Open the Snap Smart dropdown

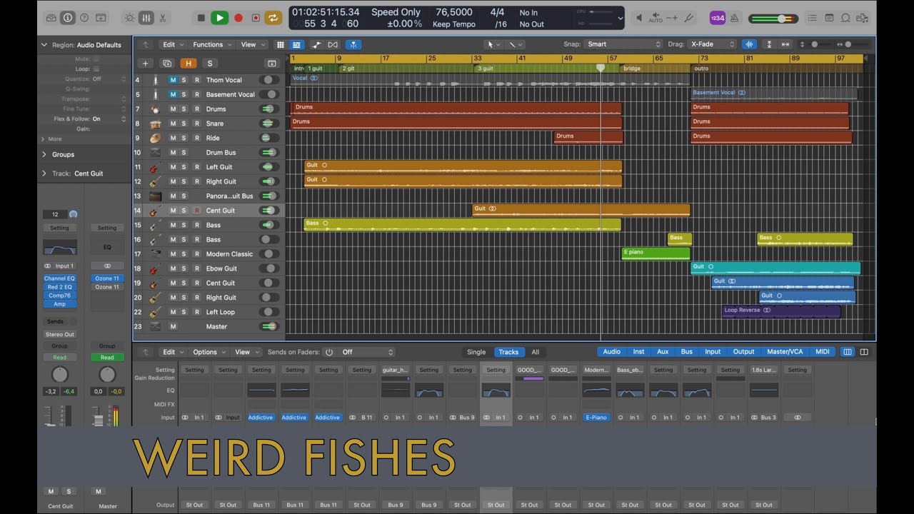pos(624,44)
